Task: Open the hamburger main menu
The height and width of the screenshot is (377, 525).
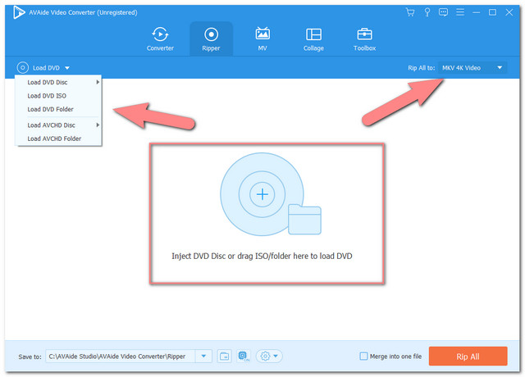Action: tap(460, 12)
